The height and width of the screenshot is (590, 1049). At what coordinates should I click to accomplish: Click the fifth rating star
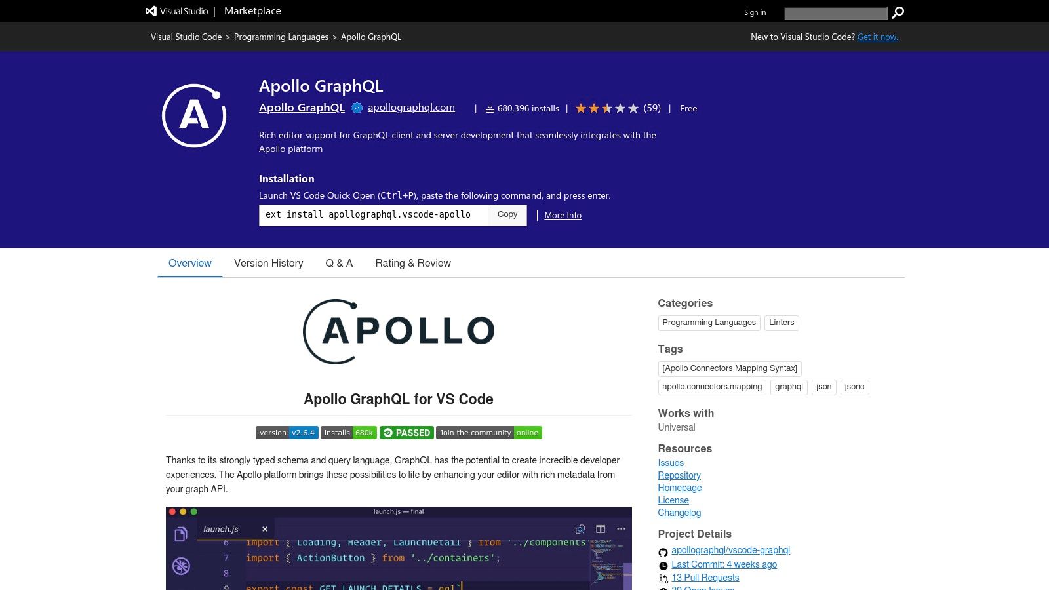632,108
